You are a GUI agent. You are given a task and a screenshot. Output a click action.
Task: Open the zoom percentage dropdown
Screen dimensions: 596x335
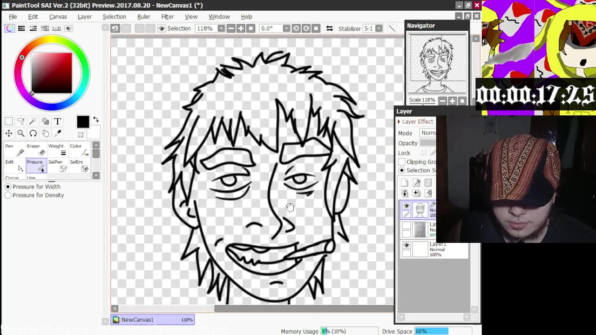[221, 28]
